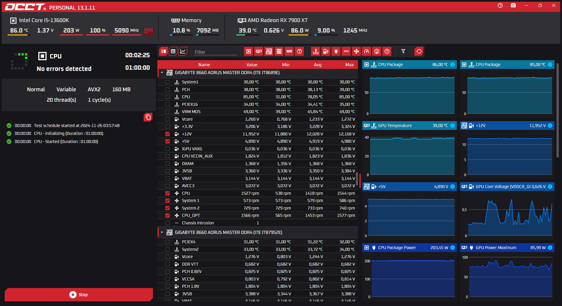Toggle the question-mark filter beside the memory filter
This screenshot has width=562, height=306.
pos(299,51)
